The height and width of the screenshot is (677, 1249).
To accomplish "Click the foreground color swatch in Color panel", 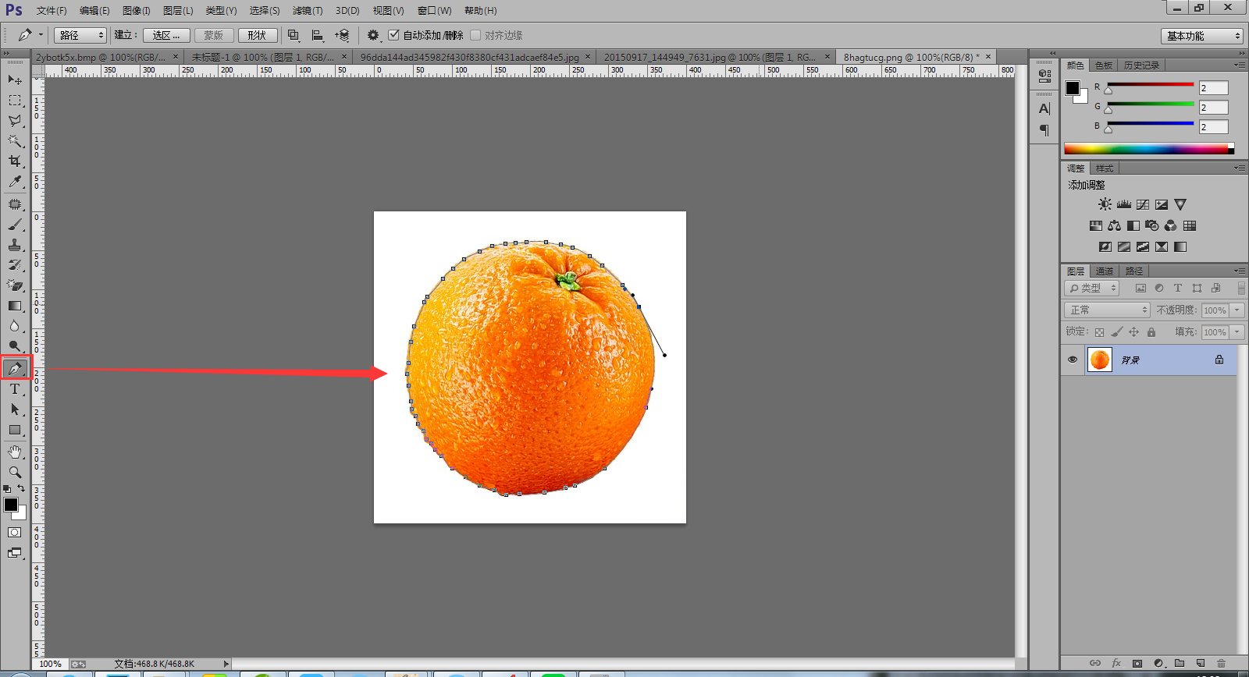I will coord(1073,88).
